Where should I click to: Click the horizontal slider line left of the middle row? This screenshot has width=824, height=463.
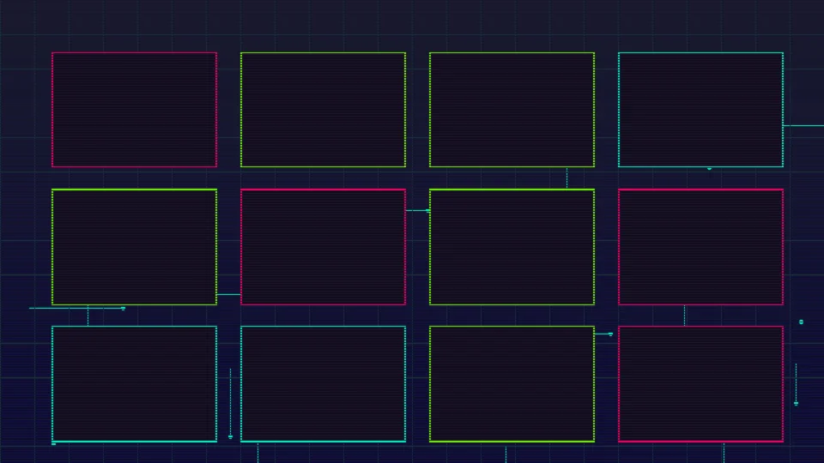click(x=77, y=308)
